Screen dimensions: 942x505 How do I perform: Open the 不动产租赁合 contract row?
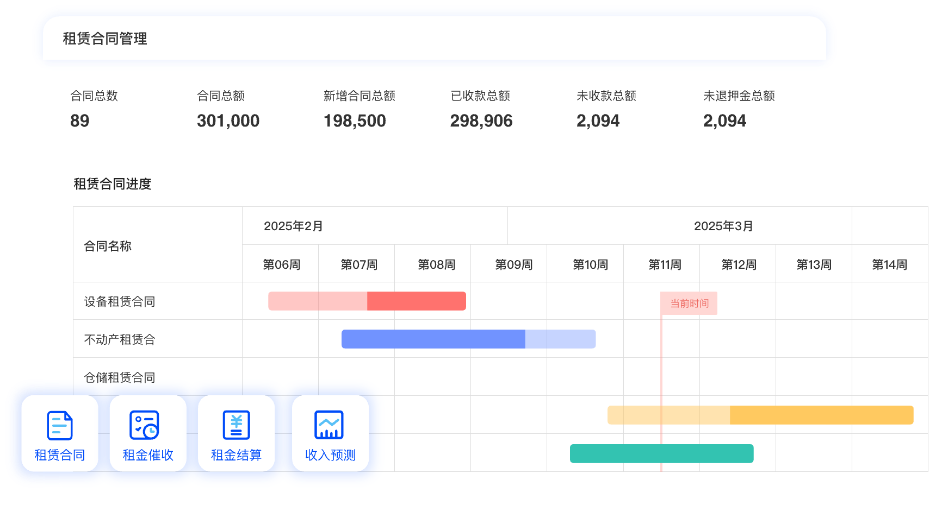pos(120,340)
